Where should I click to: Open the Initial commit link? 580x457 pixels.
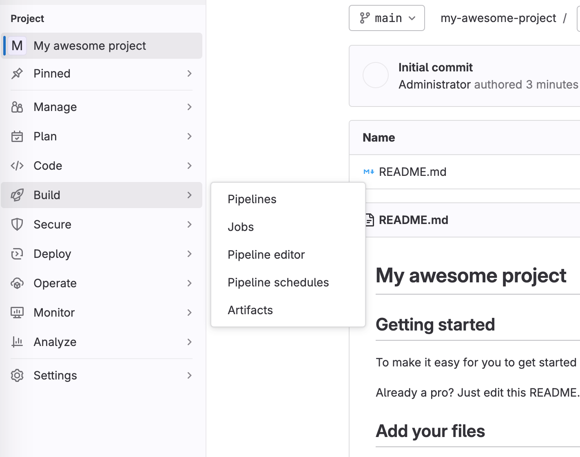[x=436, y=67]
